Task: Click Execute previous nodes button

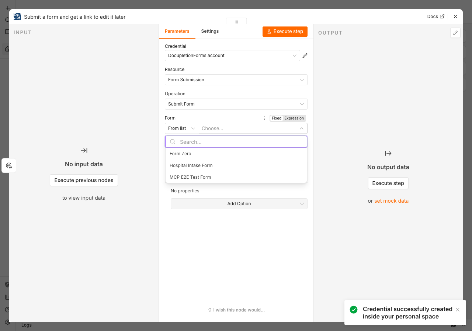Action: point(84,180)
